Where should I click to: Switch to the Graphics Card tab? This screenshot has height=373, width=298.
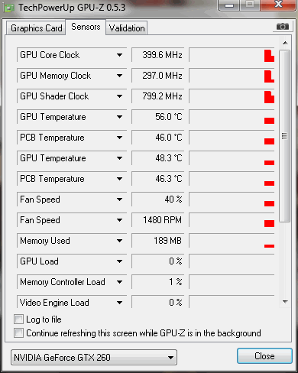[36, 28]
